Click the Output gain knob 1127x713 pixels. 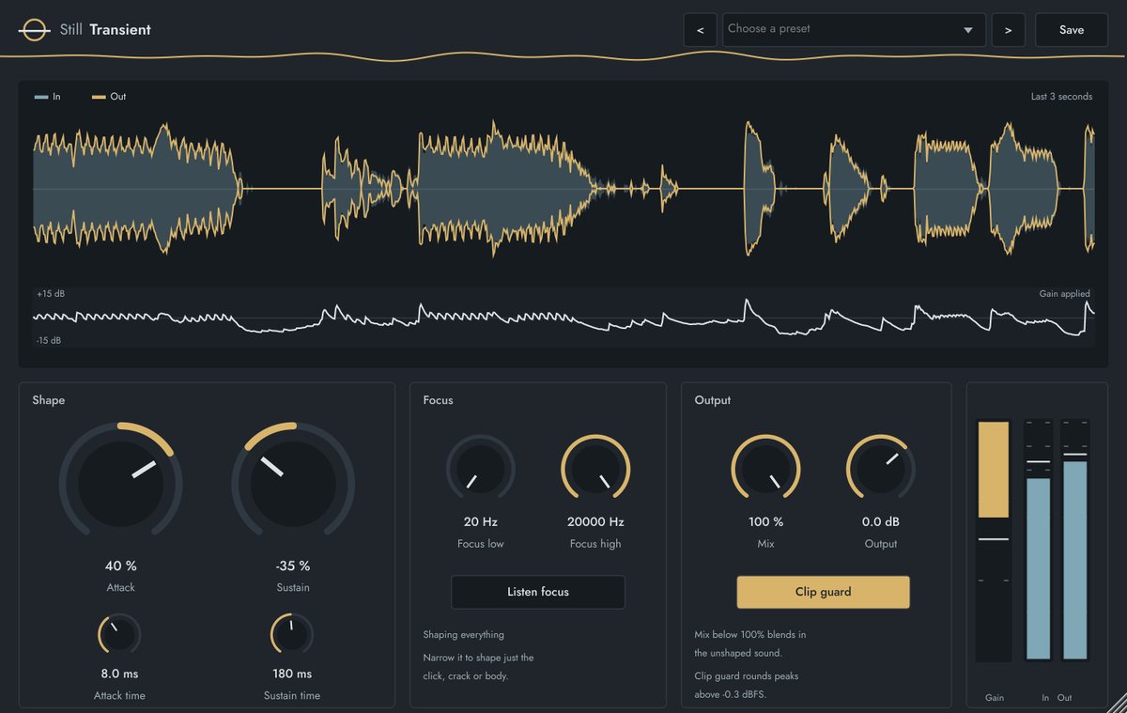coord(881,469)
